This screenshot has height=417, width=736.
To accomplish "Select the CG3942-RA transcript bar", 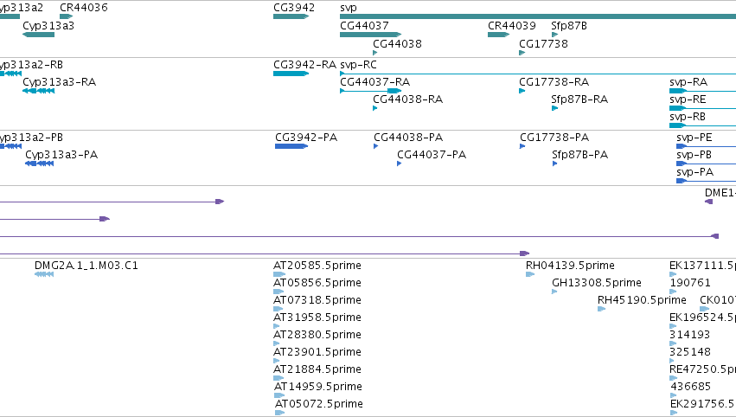I will coord(291,74).
